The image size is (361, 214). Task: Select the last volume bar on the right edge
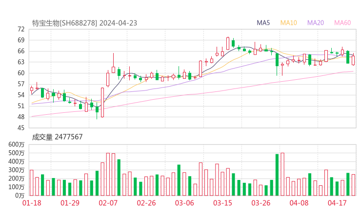(353, 185)
